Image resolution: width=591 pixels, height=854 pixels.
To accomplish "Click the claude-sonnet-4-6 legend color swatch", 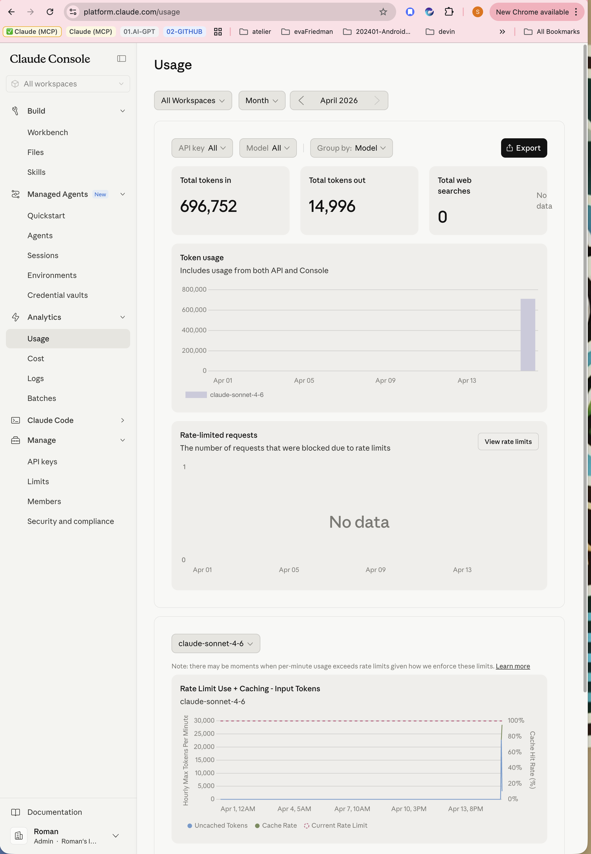I will tap(196, 395).
